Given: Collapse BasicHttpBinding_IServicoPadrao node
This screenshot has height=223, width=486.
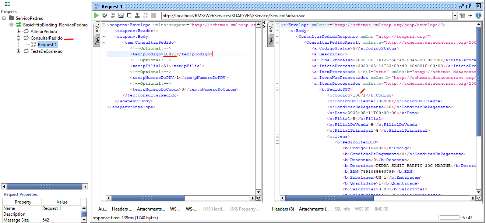Looking at the screenshot, I should click(11, 25).
